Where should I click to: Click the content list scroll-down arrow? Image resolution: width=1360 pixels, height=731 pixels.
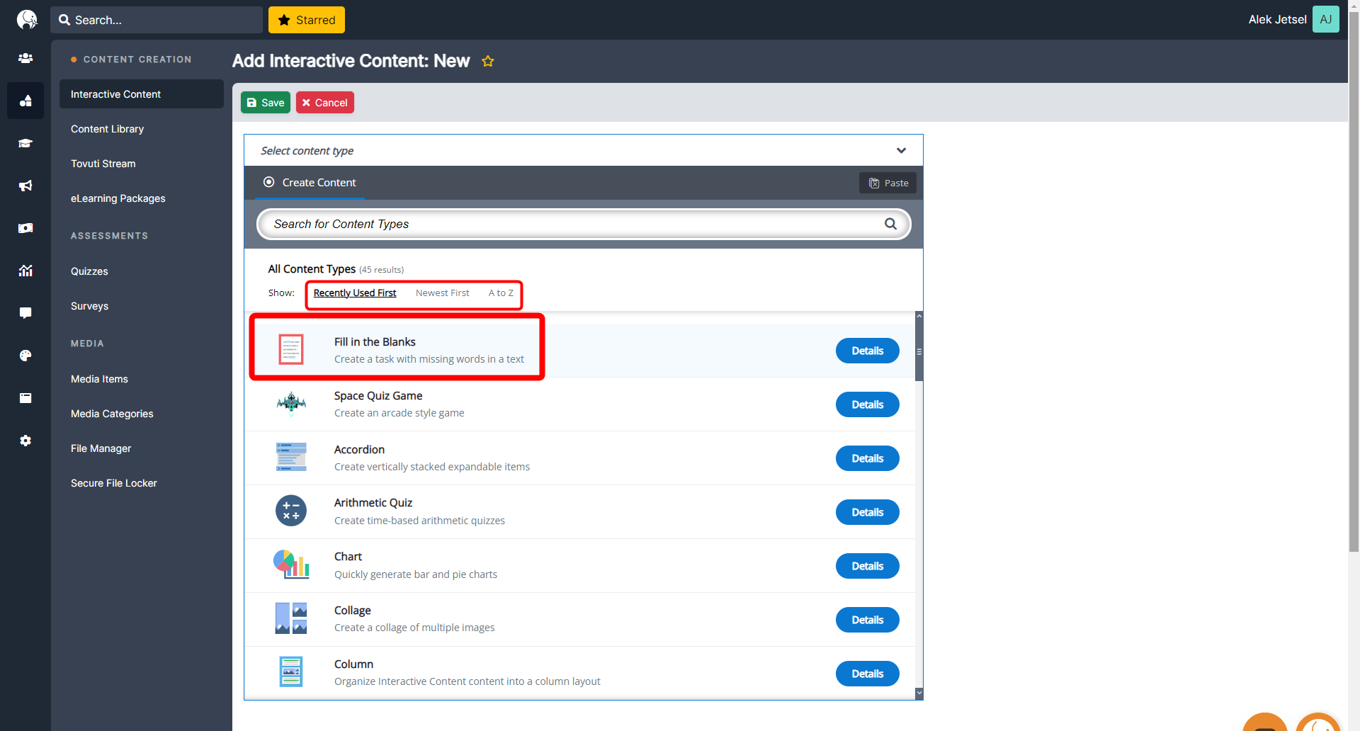[x=919, y=693]
